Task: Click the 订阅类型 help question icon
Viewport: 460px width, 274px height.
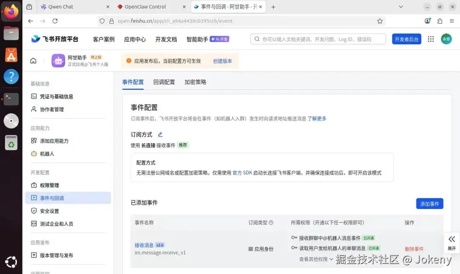Action: pyautogui.click(x=271, y=223)
